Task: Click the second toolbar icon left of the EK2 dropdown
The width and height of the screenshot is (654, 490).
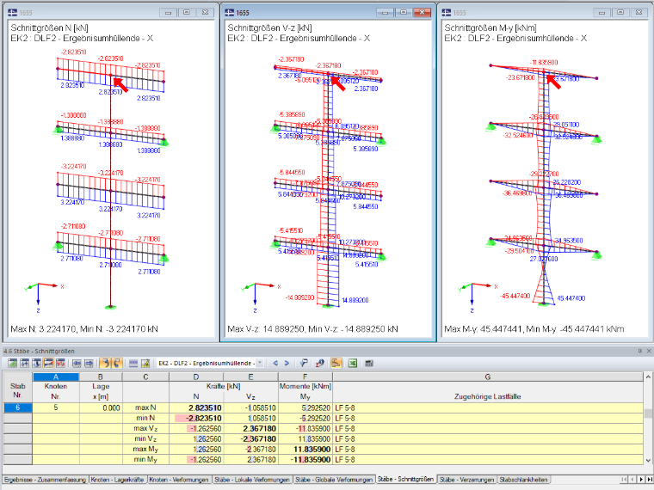Action: pyautogui.click(x=25, y=364)
